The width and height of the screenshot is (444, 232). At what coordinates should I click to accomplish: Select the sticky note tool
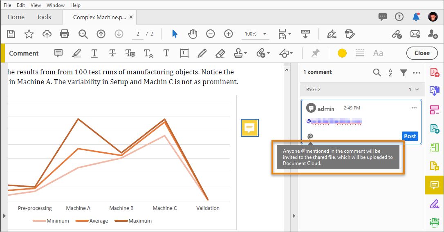coord(58,53)
